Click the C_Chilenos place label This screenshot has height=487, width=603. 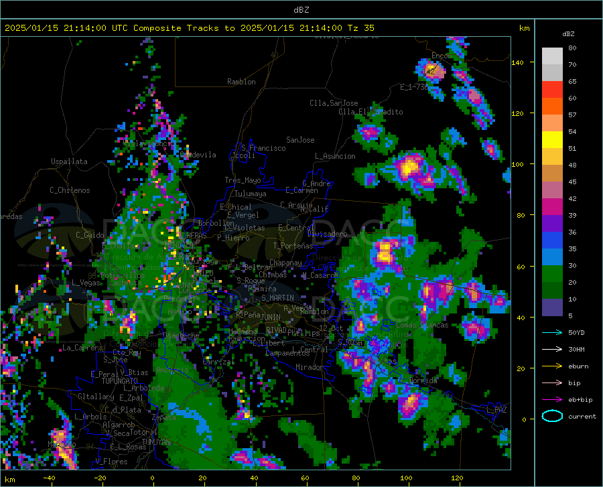coord(70,190)
